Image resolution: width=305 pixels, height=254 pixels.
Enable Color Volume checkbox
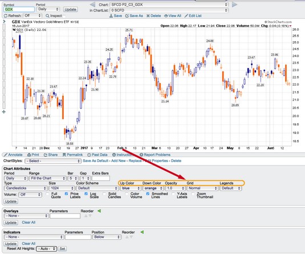(x=127, y=194)
